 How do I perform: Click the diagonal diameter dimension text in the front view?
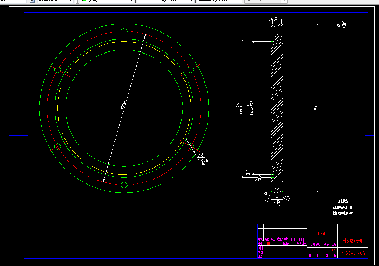(x=123, y=104)
